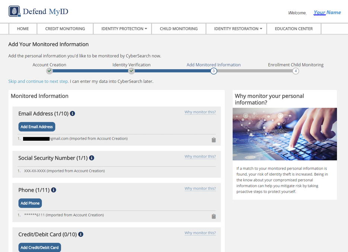Click the Defend MyID fingerprint logo
The image size is (348, 252).
point(15,11)
